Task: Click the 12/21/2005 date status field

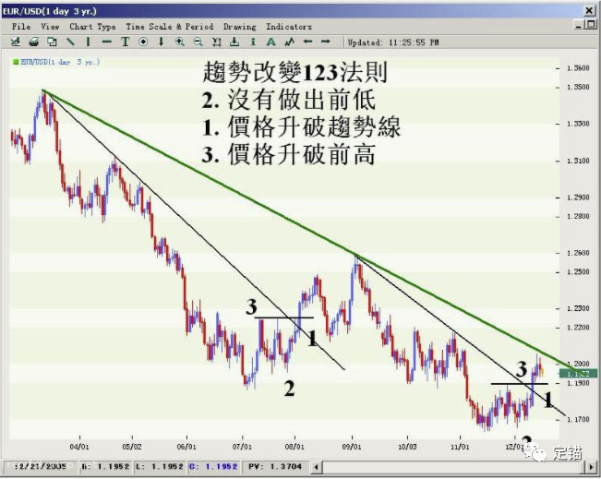Action: [x=40, y=466]
